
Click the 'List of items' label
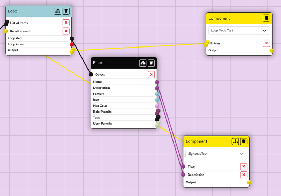coord(19,23)
